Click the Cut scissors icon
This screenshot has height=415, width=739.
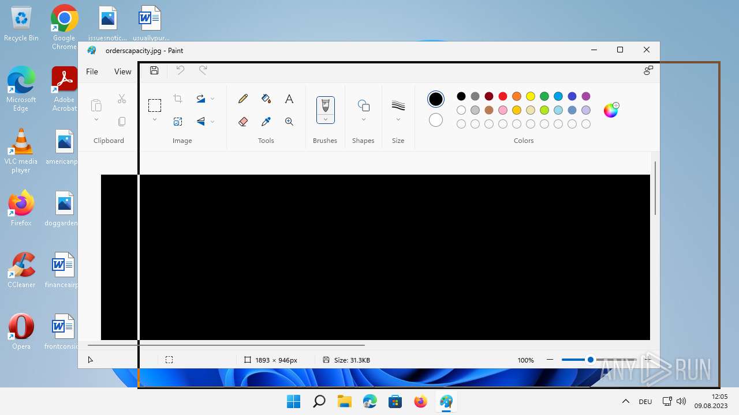[122, 99]
